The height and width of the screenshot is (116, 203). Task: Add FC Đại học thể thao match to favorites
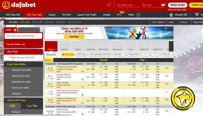pos(82,71)
